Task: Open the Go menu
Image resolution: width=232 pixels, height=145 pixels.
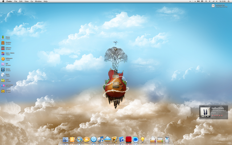Action: pos(32,1)
